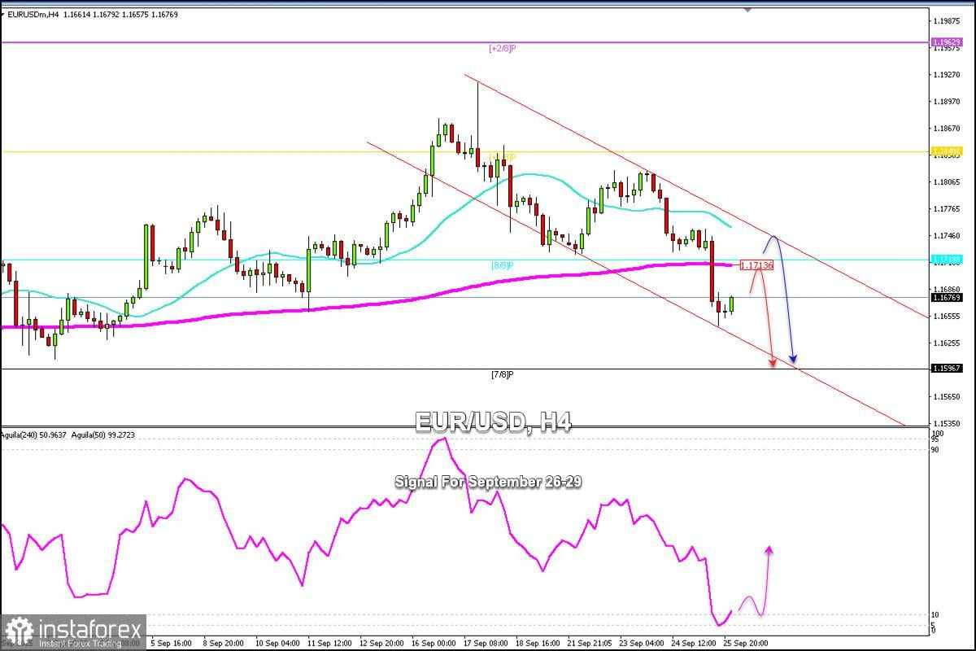Select the 1.15967 target price label

[x=948, y=369]
